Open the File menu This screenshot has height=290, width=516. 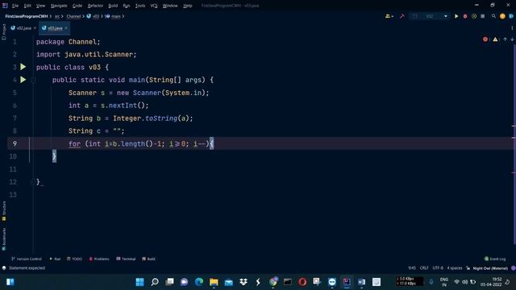(x=15, y=6)
